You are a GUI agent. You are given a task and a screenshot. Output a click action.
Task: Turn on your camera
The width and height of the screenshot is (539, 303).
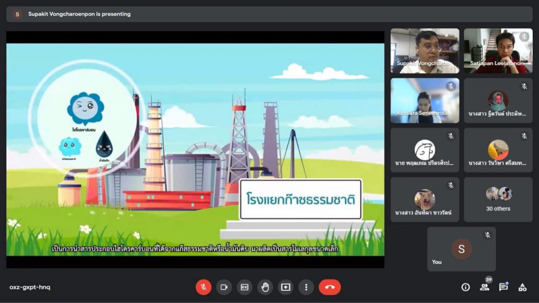pos(224,287)
